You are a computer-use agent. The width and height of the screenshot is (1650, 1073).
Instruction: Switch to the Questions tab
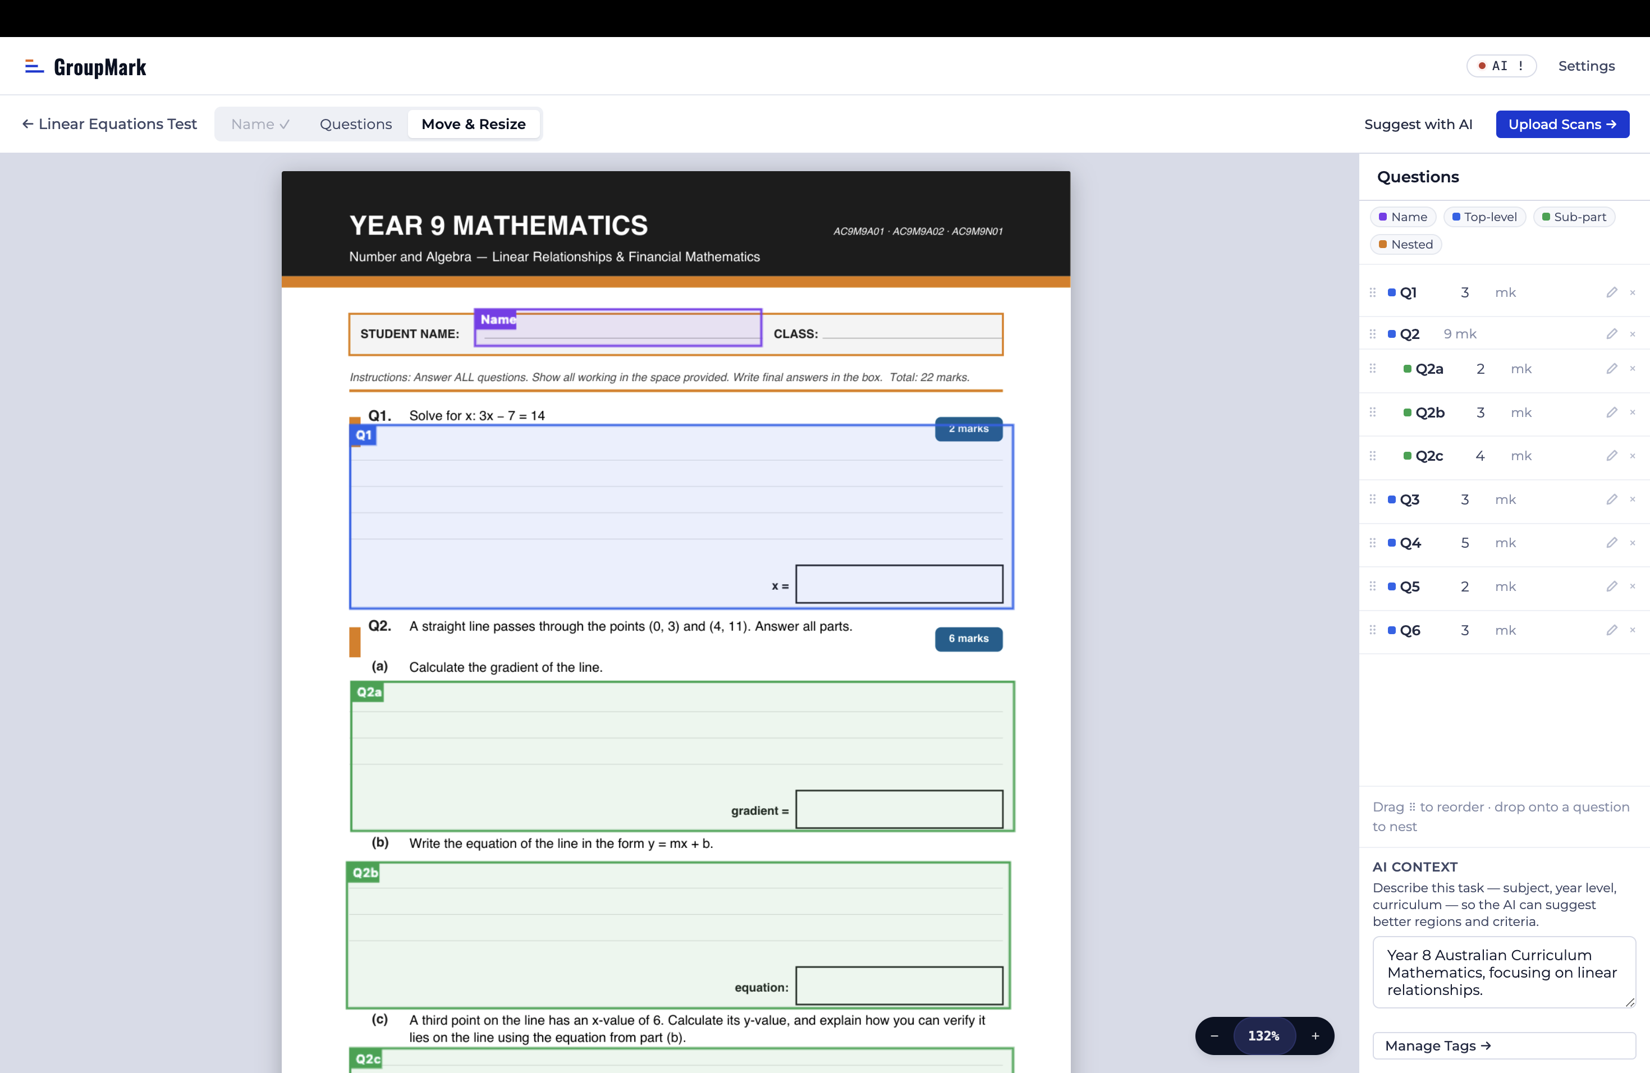click(356, 123)
